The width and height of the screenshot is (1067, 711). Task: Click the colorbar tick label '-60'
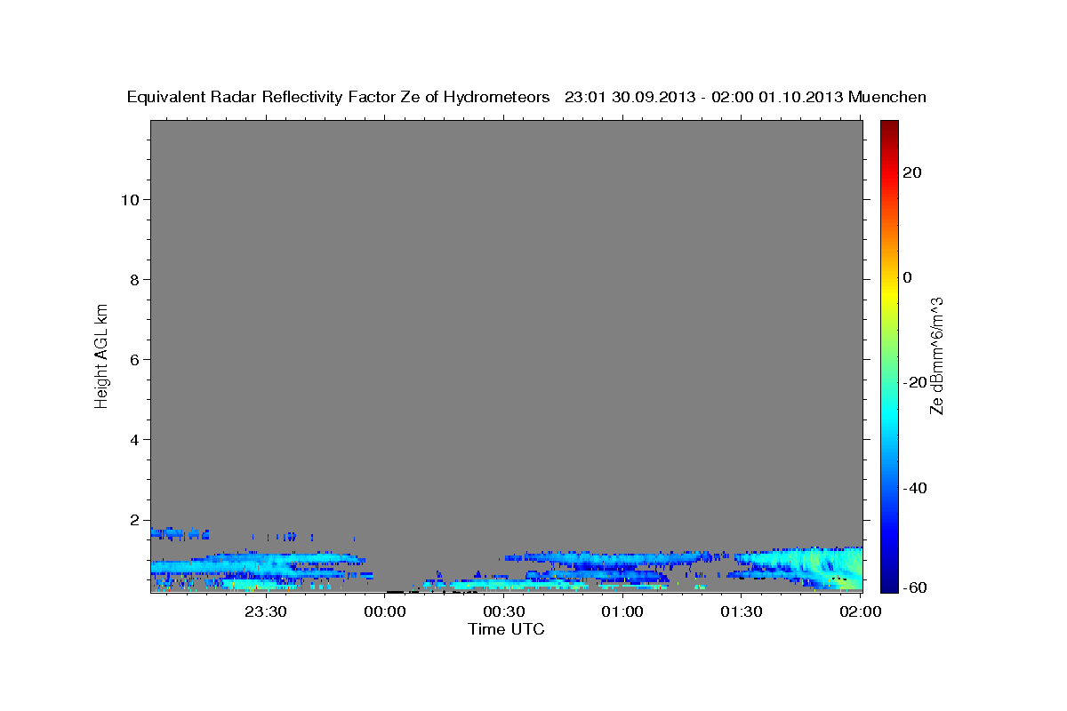tap(915, 587)
